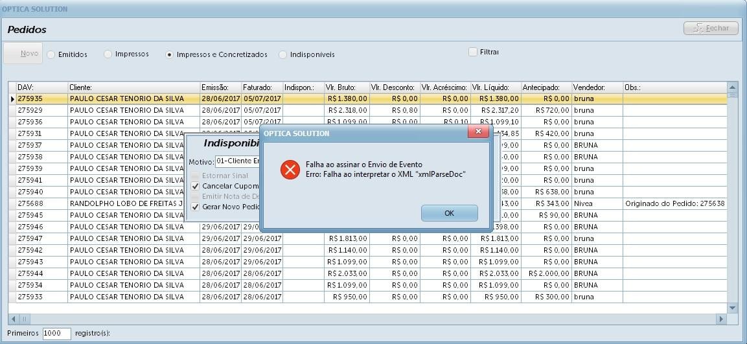This screenshot has height=344, width=747.
Task: Select DAV cell 275942
Action: coord(42,250)
